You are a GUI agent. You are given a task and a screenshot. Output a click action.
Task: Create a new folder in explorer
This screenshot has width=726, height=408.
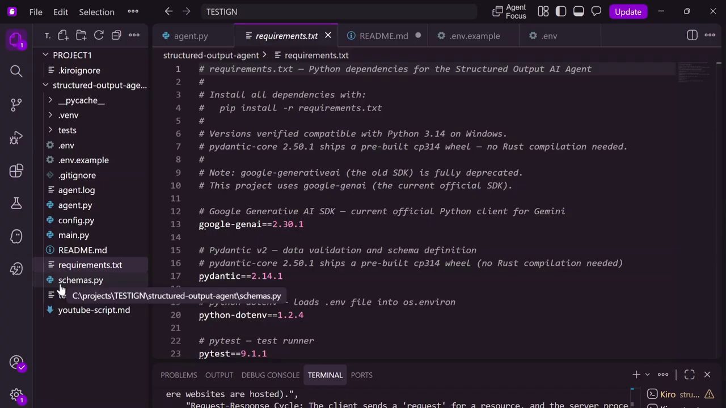81,36
